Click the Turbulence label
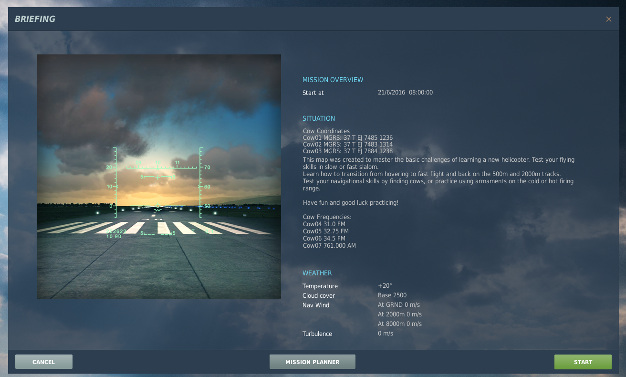The height and width of the screenshot is (377, 626). [x=317, y=334]
